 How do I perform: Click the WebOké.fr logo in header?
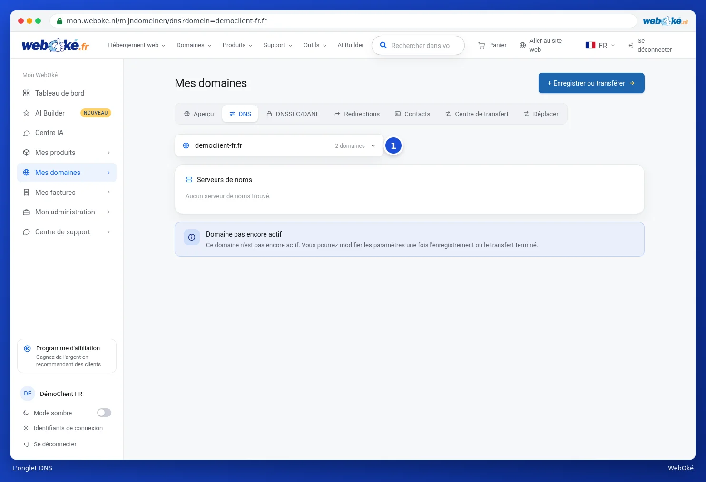pyautogui.click(x=55, y=45)
